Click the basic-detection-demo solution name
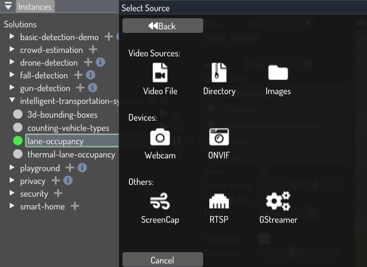This screenshot has width=367, height=267. pyautogui.click(x=59, y=37)
